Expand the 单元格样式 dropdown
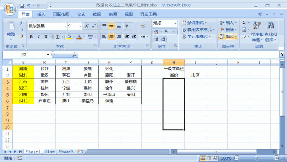Screen dimensions: 287x162 coord(210,37)
